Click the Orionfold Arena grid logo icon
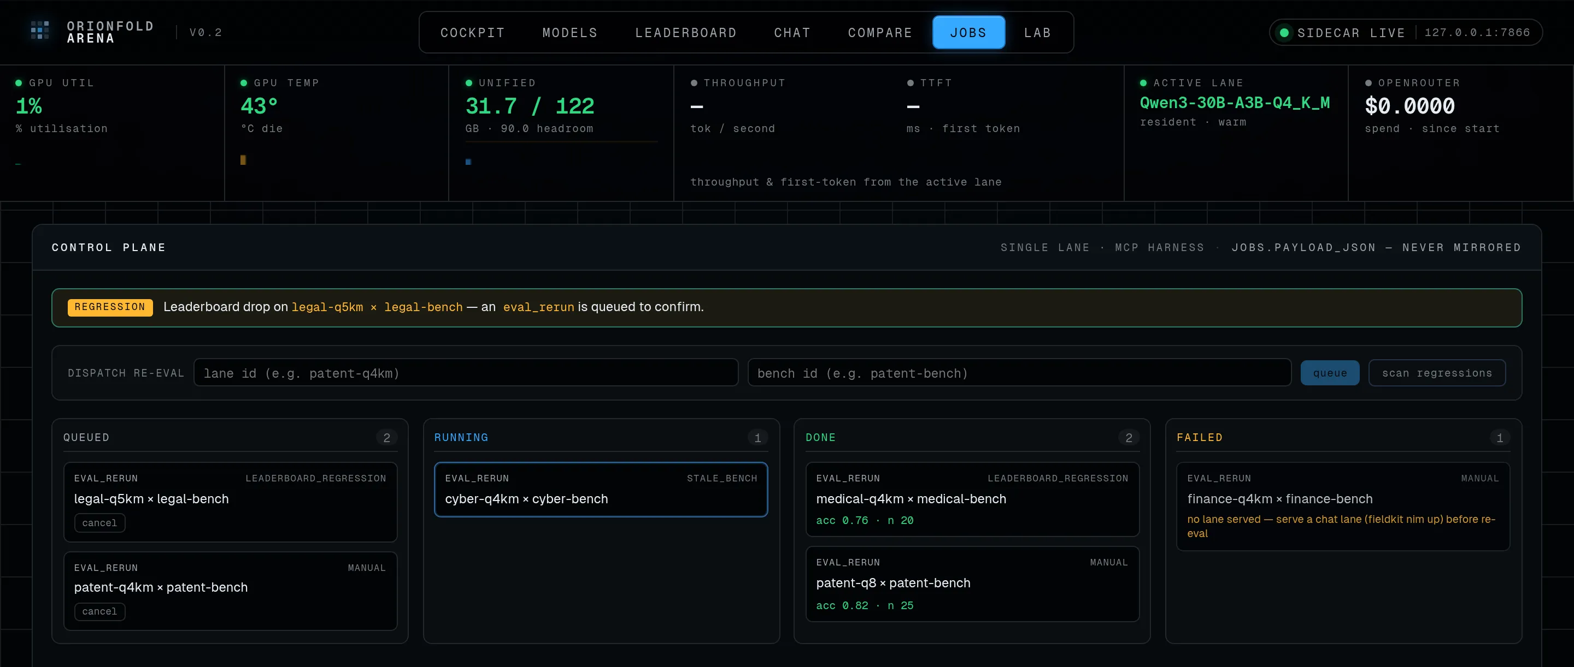 pos(40,31)
